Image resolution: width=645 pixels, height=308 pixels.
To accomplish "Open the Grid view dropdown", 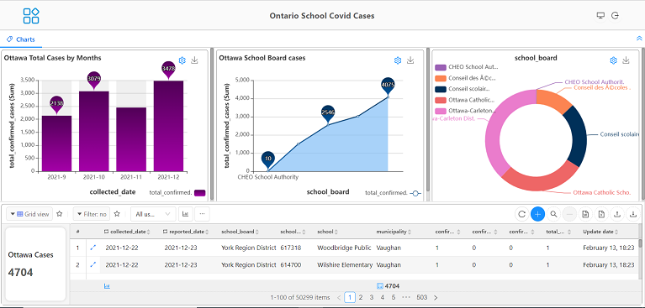I will coord(29,214).
